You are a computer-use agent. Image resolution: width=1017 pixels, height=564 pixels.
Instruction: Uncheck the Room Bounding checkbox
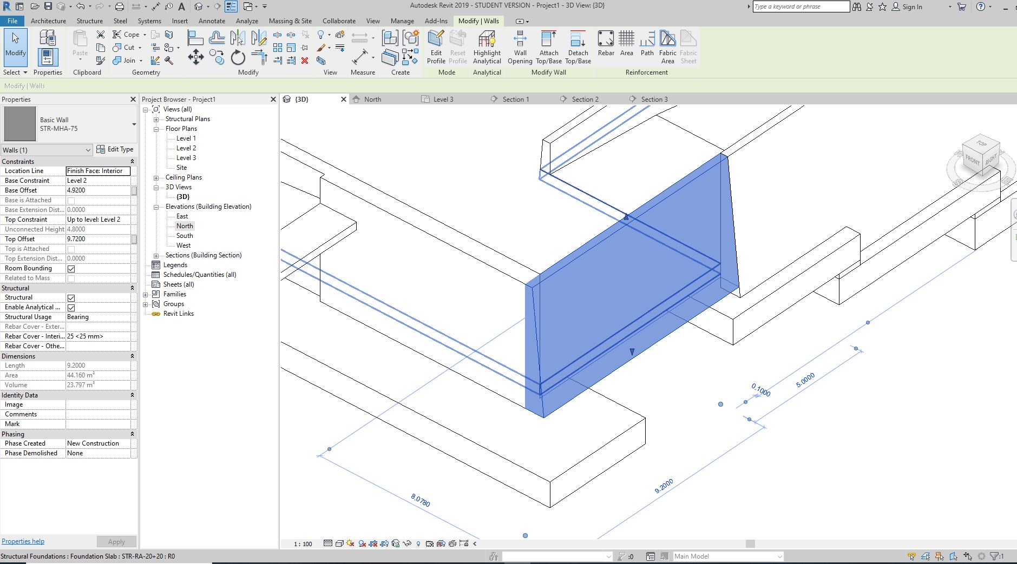[x=71, y=268]
